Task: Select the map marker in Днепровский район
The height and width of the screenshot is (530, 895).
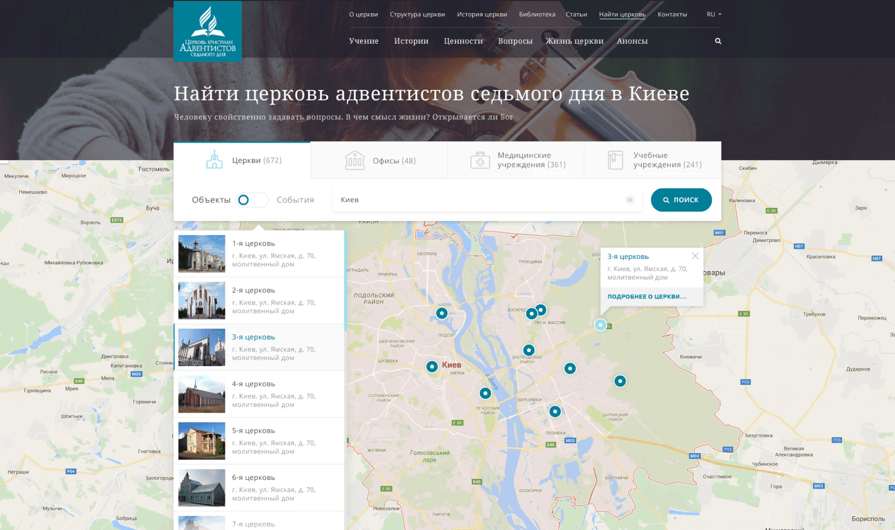Action: pos(528,350)
